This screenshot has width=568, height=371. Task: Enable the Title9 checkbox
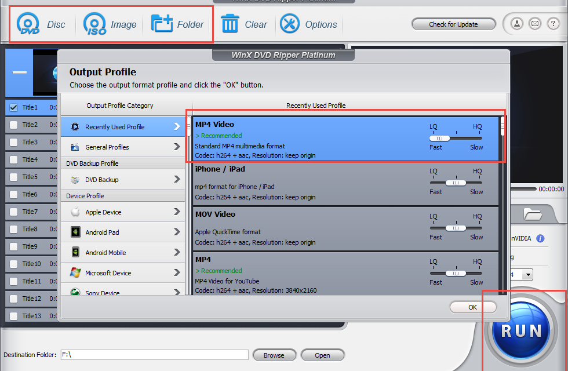pos(14,246)
